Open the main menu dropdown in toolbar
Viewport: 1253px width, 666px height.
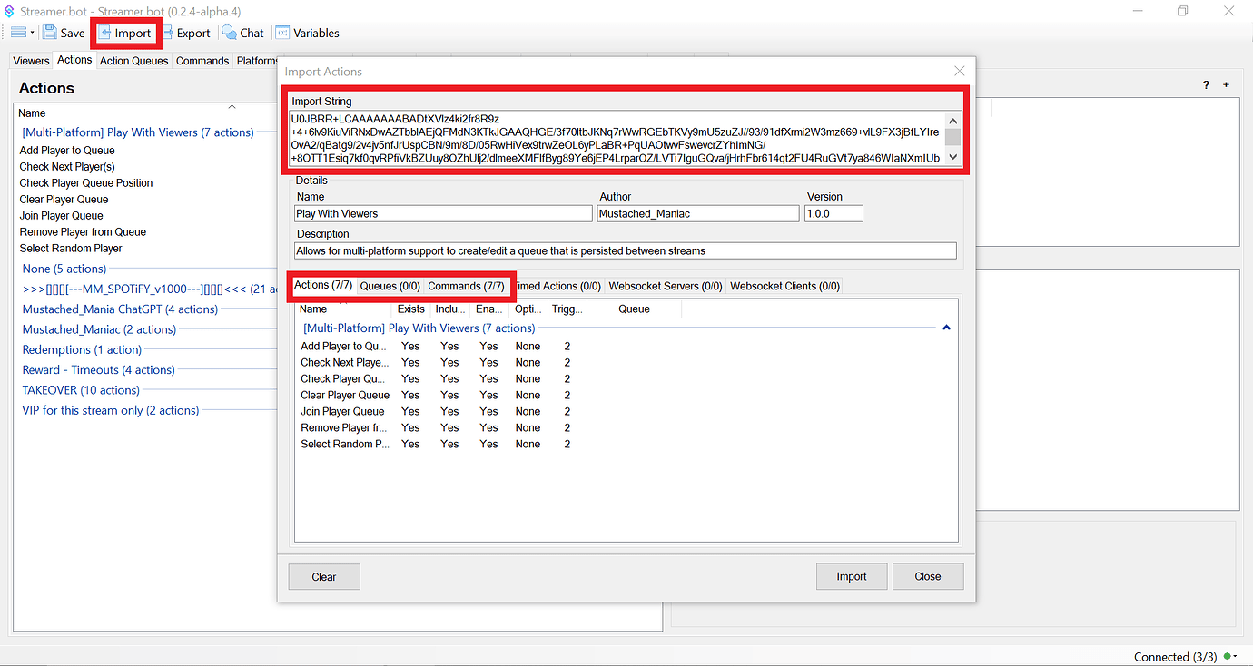click(x=22, y=33)
